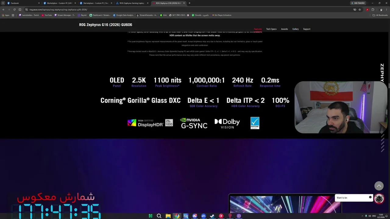Expand the tab search dropdown
This screenshot has height=219, width=390.
coord(3,3)
